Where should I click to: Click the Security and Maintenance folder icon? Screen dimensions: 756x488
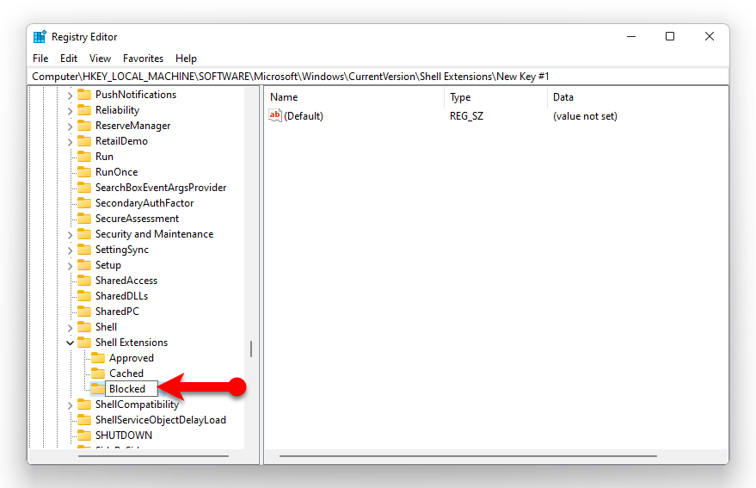[x=84, y=233]
